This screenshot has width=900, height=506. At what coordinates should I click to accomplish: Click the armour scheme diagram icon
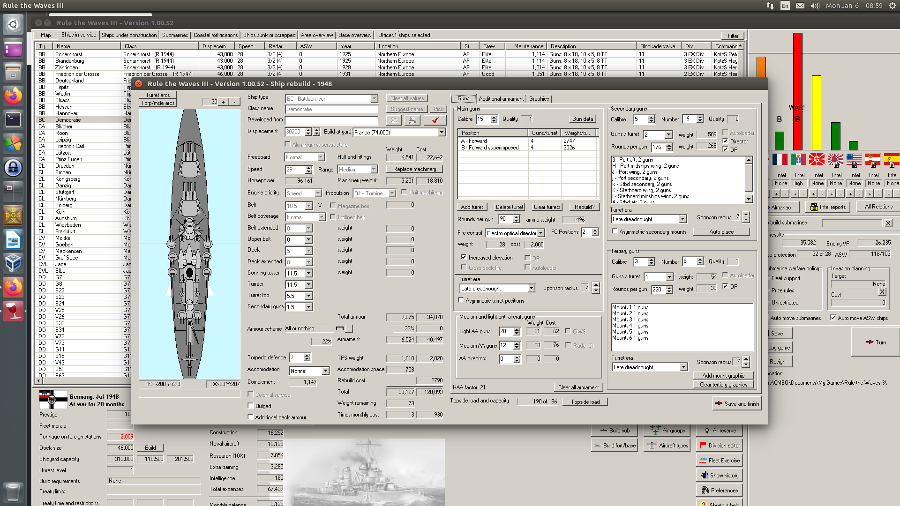[x=340, y=328]
